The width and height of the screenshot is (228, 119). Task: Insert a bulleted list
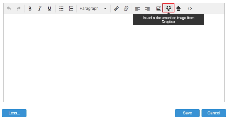coord(61,9)
